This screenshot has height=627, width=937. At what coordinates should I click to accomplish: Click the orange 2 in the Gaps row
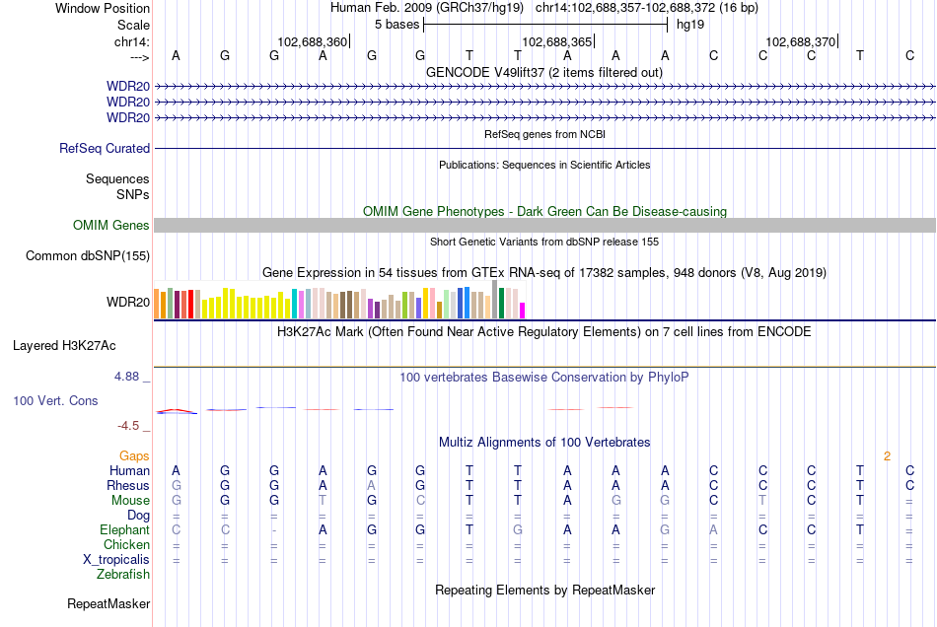tap(887, 456)
